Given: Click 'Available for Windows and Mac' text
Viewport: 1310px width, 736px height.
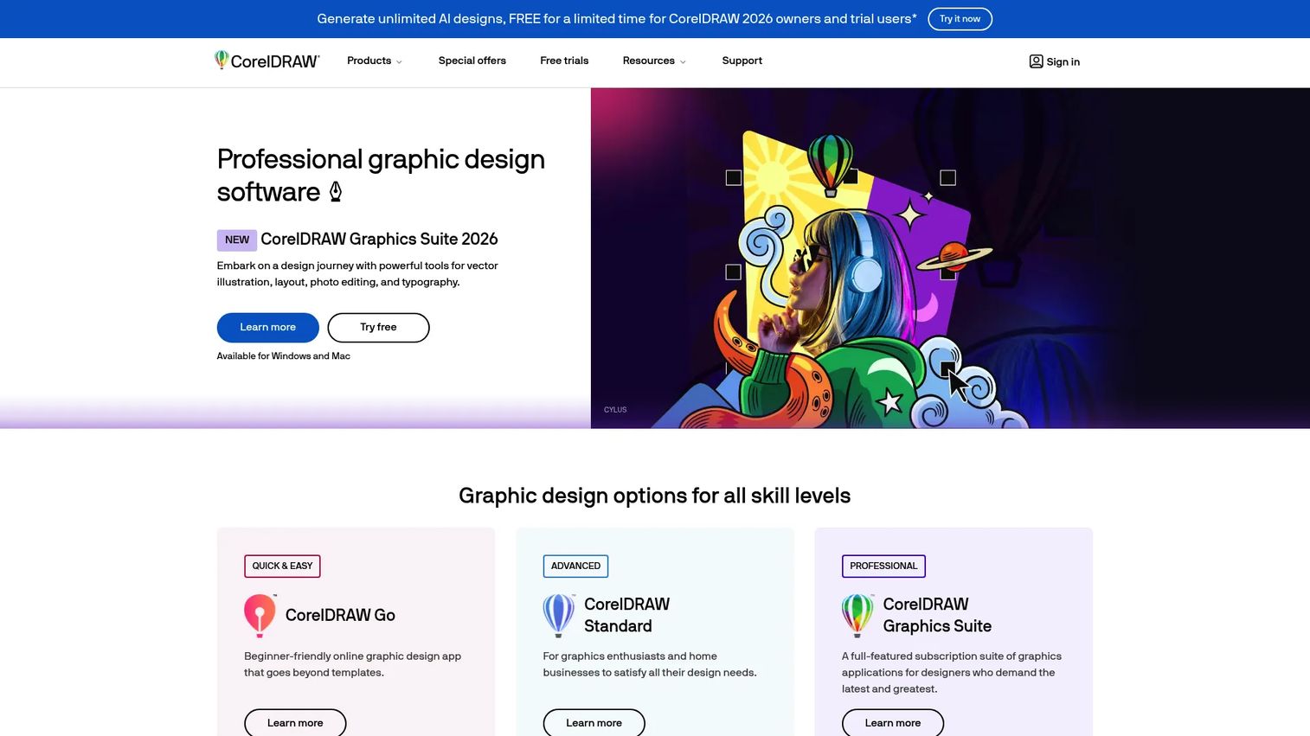Looking at the screenshot, I should click(284, 356).
